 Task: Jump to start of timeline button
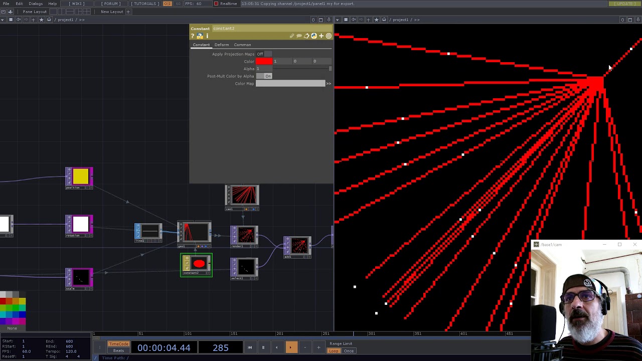[250, 347]
